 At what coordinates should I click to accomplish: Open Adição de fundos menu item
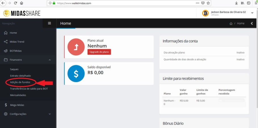[20, 82]
